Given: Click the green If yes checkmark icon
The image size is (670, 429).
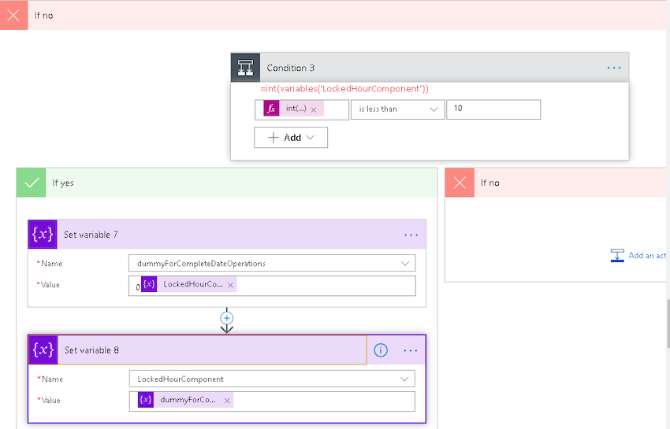Looking at the screenshot, I should pos(32,183).
